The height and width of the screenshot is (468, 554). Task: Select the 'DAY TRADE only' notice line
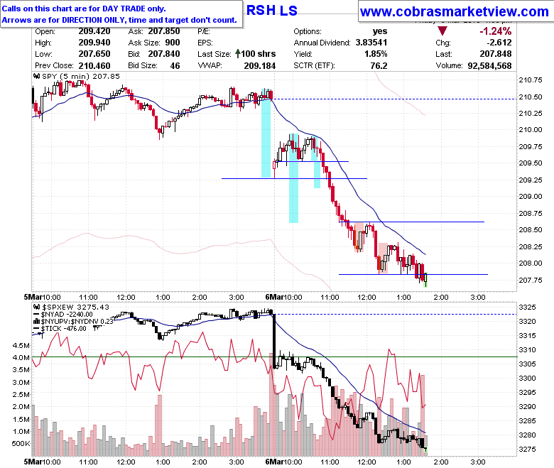[84, 9]
